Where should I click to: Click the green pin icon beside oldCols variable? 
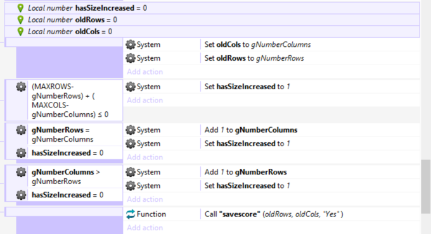[20, 32]
